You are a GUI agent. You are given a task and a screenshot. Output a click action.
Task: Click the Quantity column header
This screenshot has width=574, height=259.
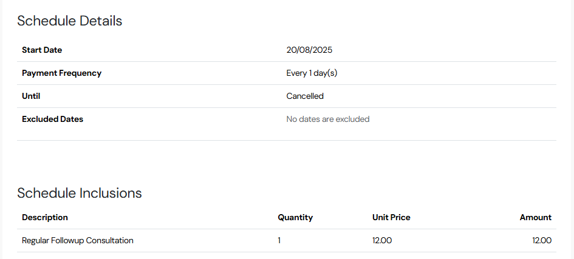pyautogui.click(x=295, y=217)
